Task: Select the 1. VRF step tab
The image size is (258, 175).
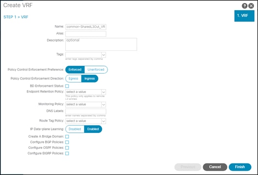Action: tap(244, 16)
